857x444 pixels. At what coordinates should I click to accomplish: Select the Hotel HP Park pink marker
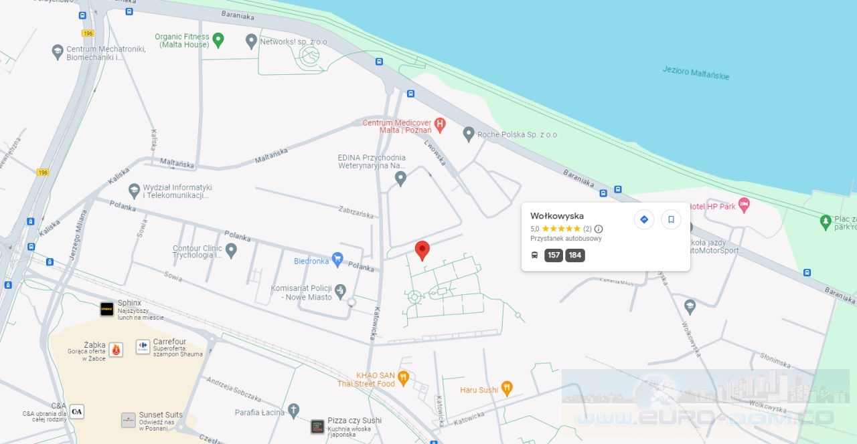coord(743,204)
